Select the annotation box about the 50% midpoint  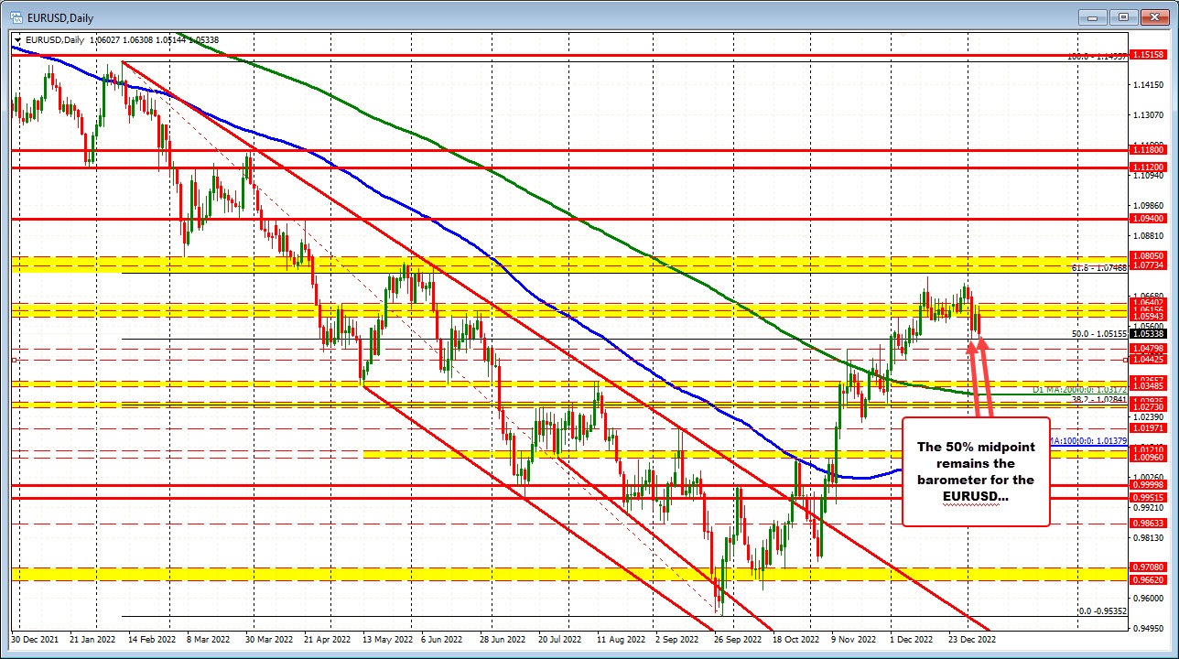[976, 471]
